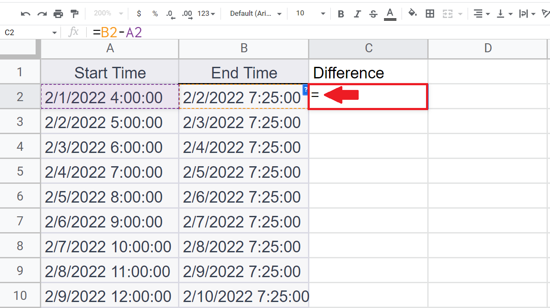The height and width of the screenshot is (308, 550).
Task: Click the End Time header cell
Action: [244, 72]
